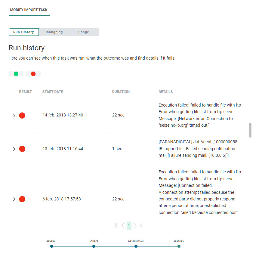
Task: Switch to the Changelog tab
Action: (54, 32)
